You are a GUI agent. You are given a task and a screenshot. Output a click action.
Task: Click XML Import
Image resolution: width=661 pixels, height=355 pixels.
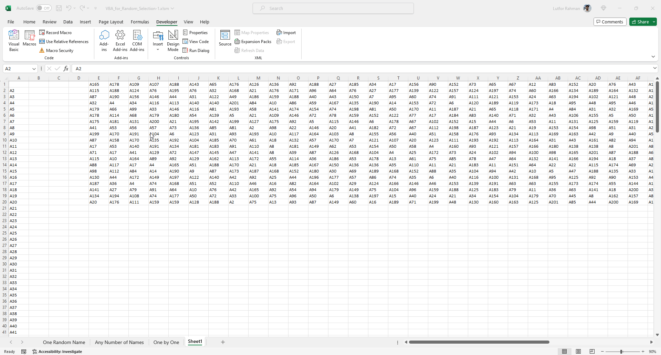point(286,32)
